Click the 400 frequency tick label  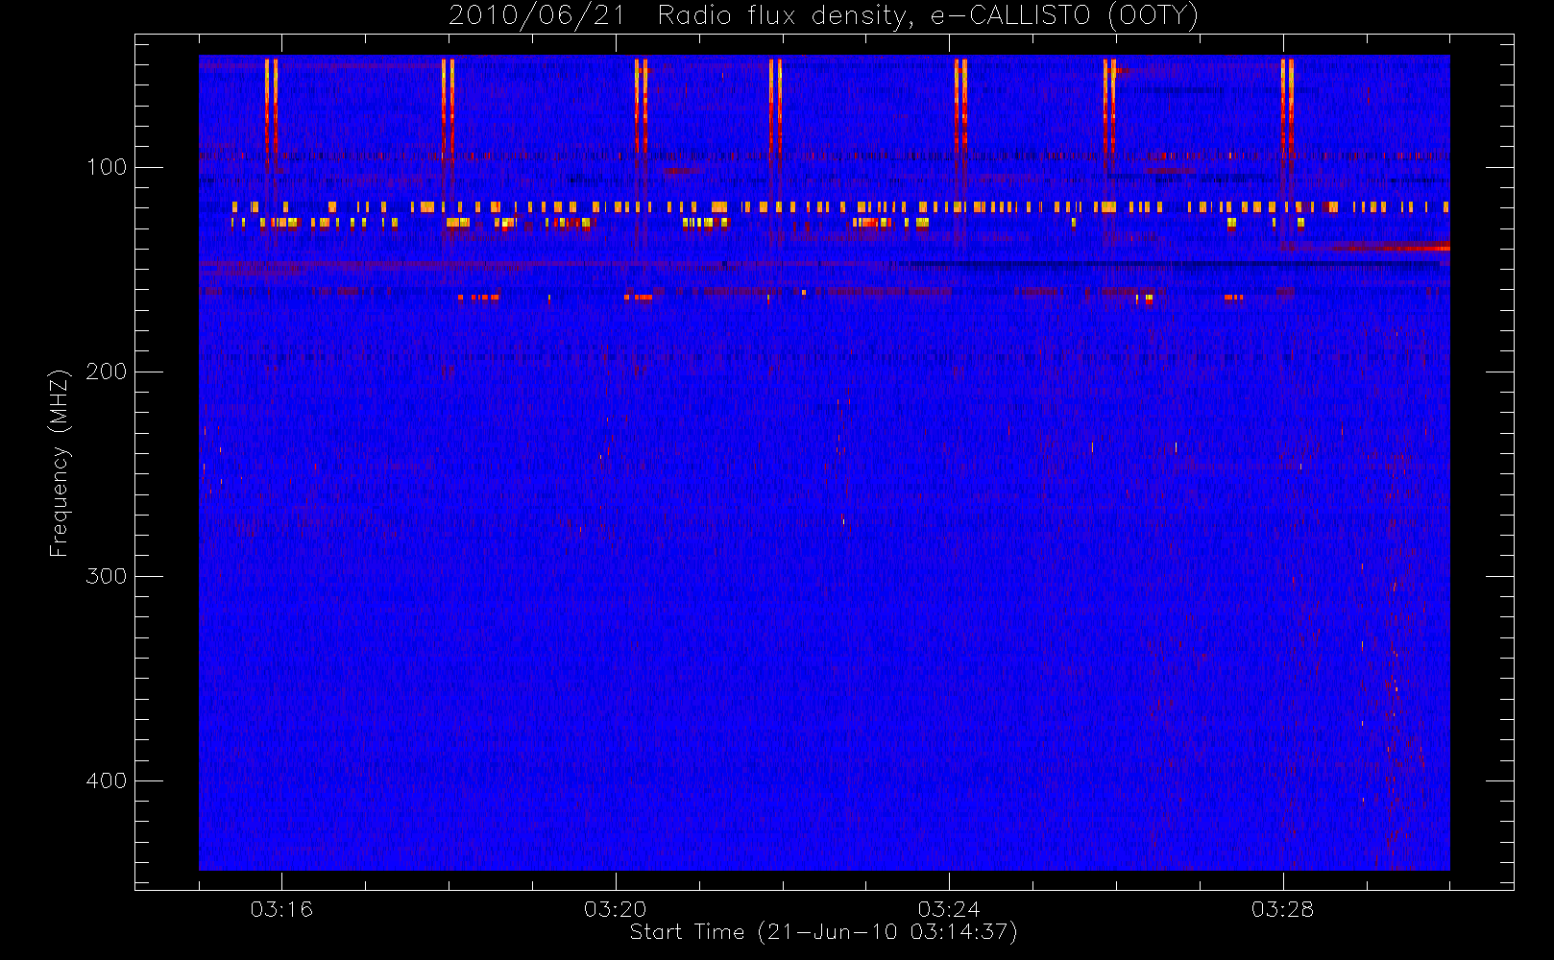click(106, 780)
